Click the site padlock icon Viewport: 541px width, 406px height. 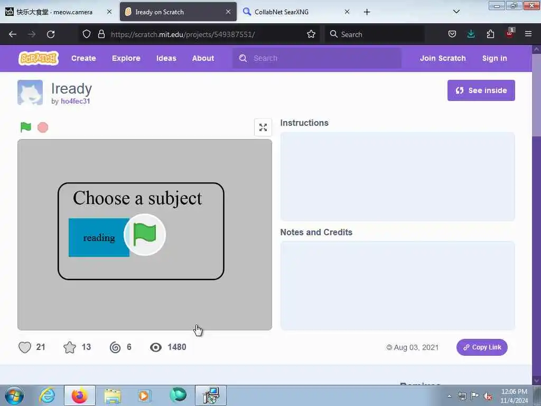[101, 34]
